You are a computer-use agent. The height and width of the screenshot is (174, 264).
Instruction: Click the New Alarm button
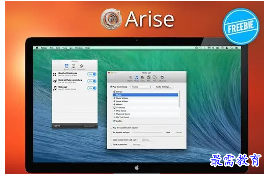[89, 126]
